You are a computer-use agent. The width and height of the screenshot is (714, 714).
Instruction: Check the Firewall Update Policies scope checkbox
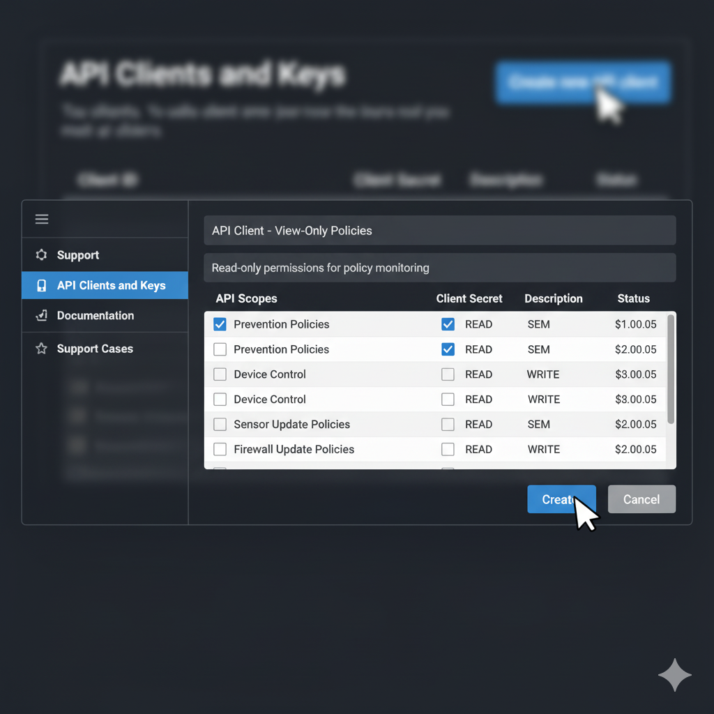pyautogui.click(x=220, y=450)
